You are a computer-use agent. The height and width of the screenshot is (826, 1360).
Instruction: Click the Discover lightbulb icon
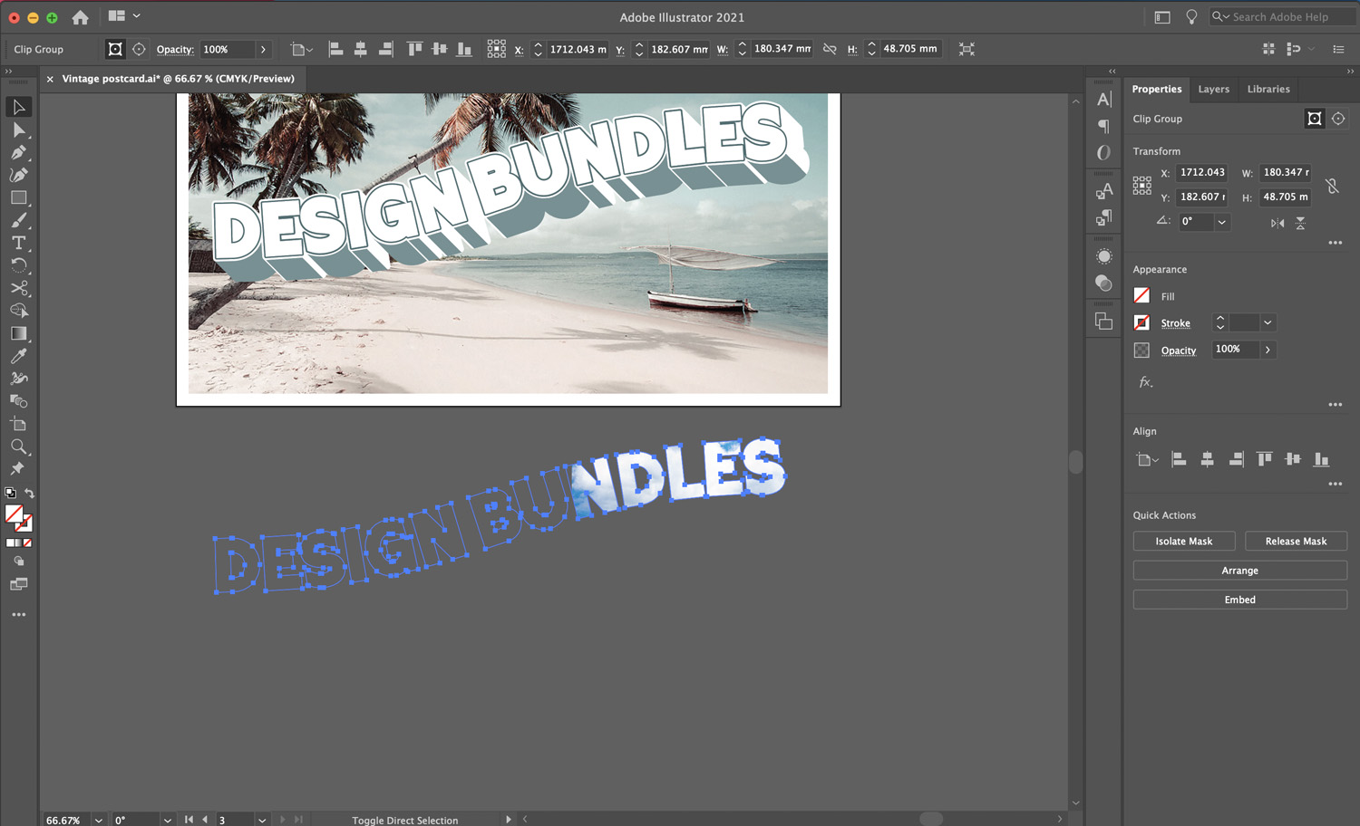(x=1191, y=17)
